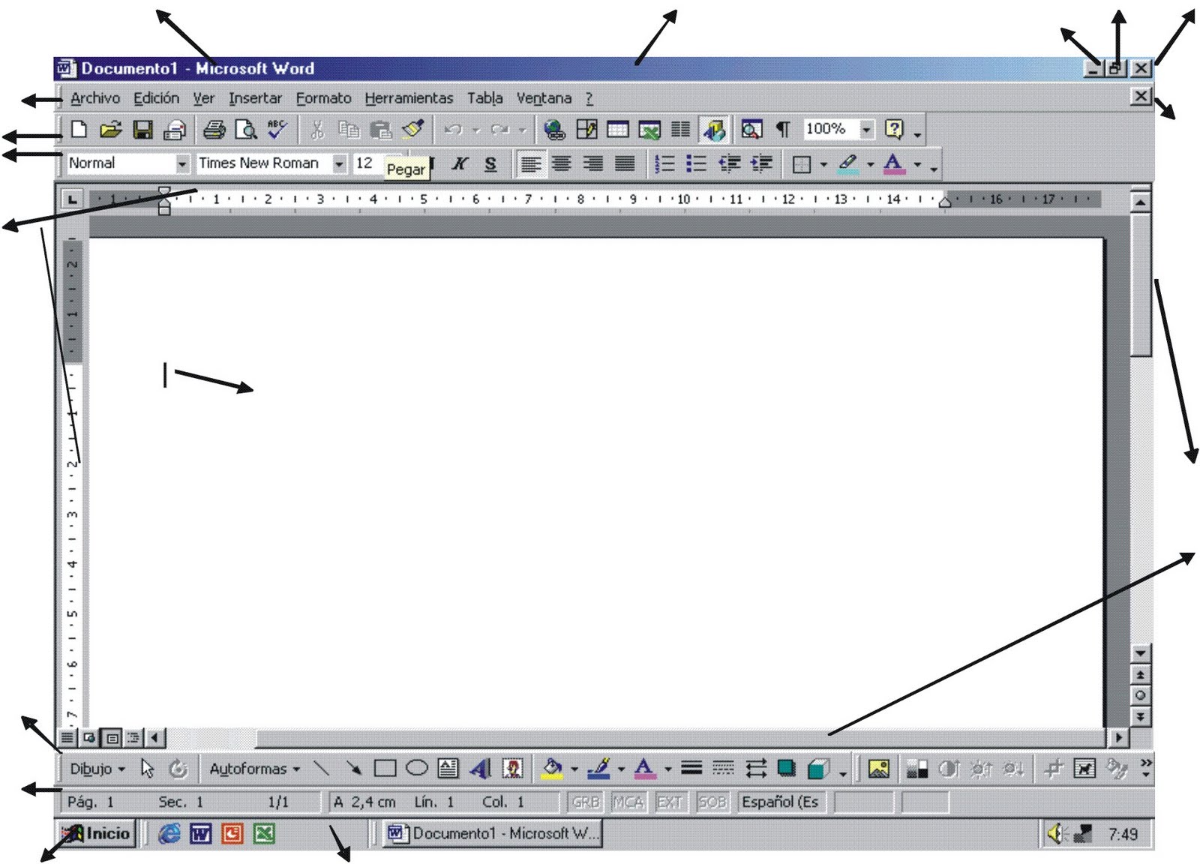Image resolution: width=1200 pixels, height=864 pixels.
Task: Toggle bulleted list formatting
Action: point(696,163)
